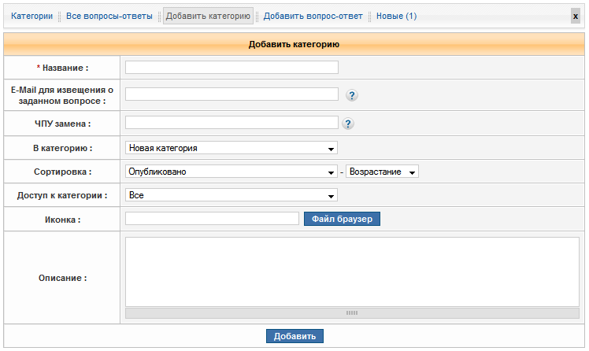This screenshot has height=351, width=589.
Task: Click the E-Mail notification input field
Action: coord(232,94)
